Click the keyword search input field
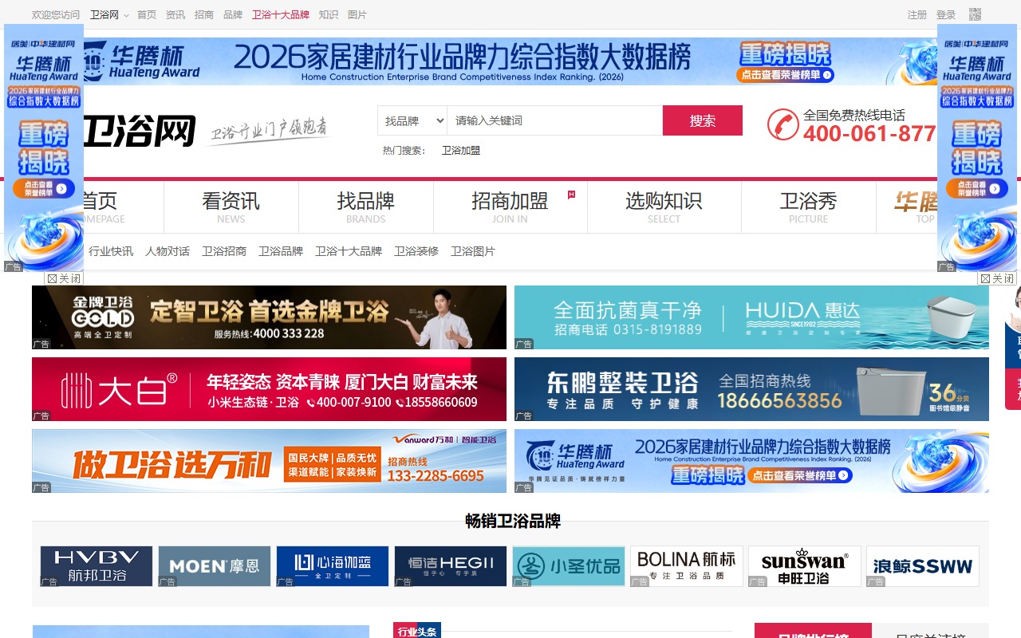This screenshot has width=1021, height=638. click(x=555, y=120)
